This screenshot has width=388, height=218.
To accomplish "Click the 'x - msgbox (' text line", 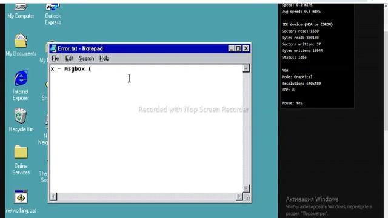I will click(71, 69).
